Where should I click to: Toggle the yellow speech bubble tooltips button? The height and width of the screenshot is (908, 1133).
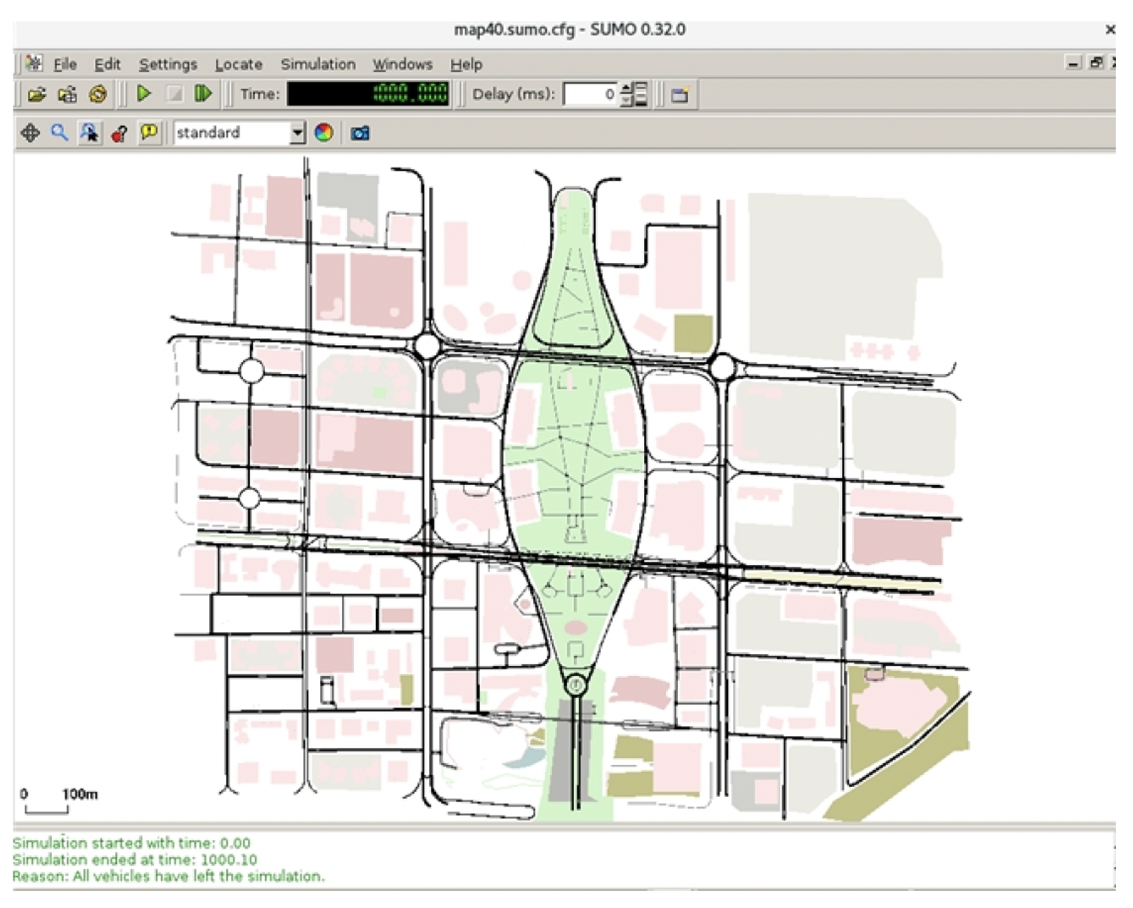pos(149,132)
